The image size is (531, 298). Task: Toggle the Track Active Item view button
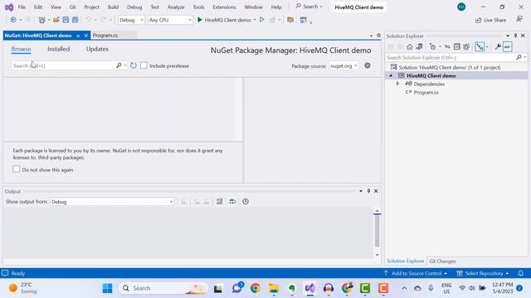click(x=480, y=47)
